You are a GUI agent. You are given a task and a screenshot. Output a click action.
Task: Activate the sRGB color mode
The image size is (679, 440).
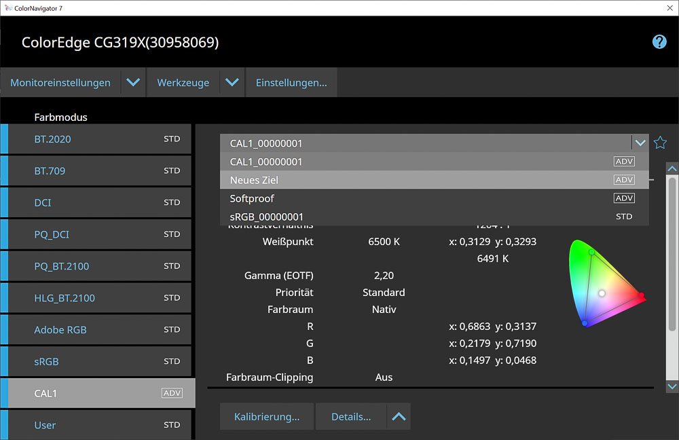point(100,361)
